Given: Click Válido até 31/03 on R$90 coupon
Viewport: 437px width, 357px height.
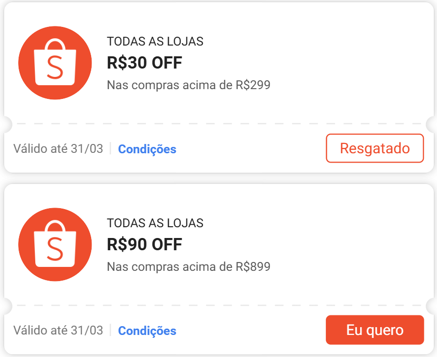Looking at the screenshot, I should click(x=58, y=331).
